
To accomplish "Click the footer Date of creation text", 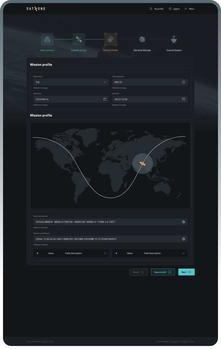I will coord(163,341).
